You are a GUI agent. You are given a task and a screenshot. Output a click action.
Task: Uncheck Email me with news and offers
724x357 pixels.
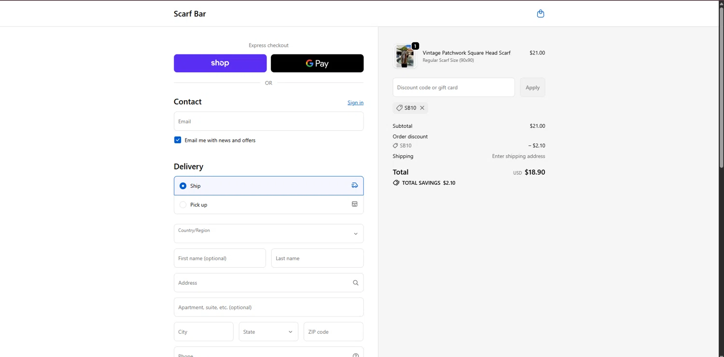pyautogui.click(x=178, y=140)
